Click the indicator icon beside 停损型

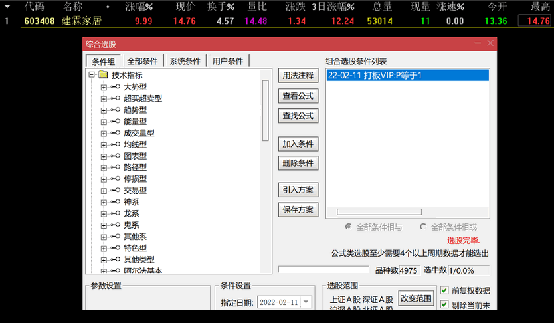(115, 179)
